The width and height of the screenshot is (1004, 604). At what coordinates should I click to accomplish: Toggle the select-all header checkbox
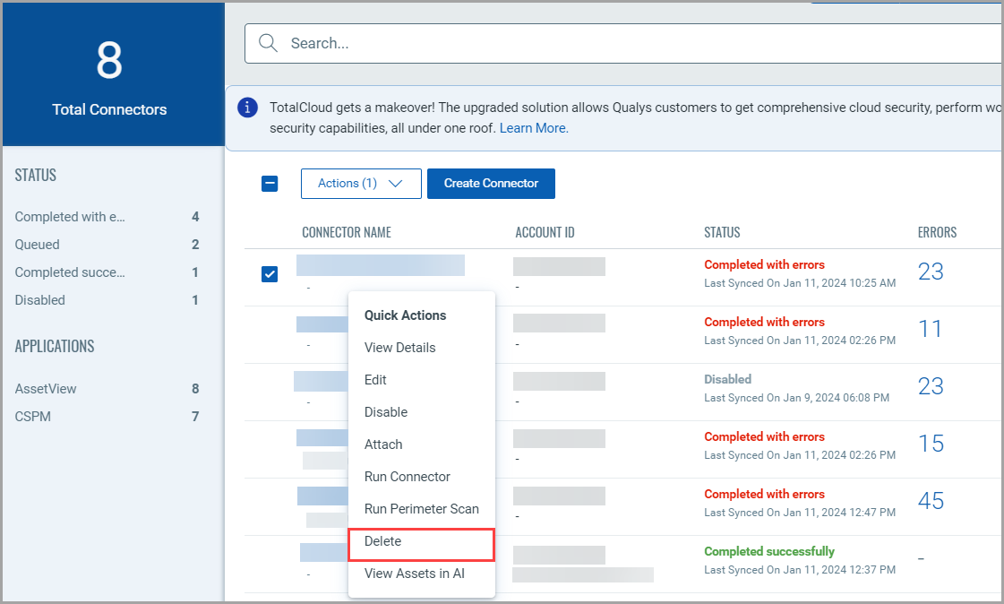(270, 184)
